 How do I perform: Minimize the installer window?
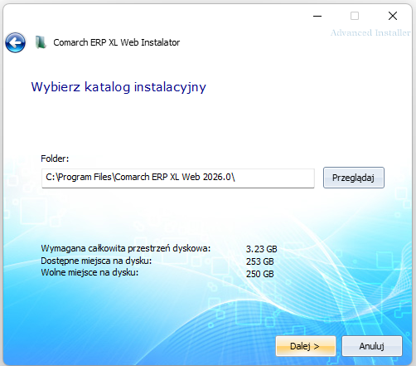click(317, 16)
